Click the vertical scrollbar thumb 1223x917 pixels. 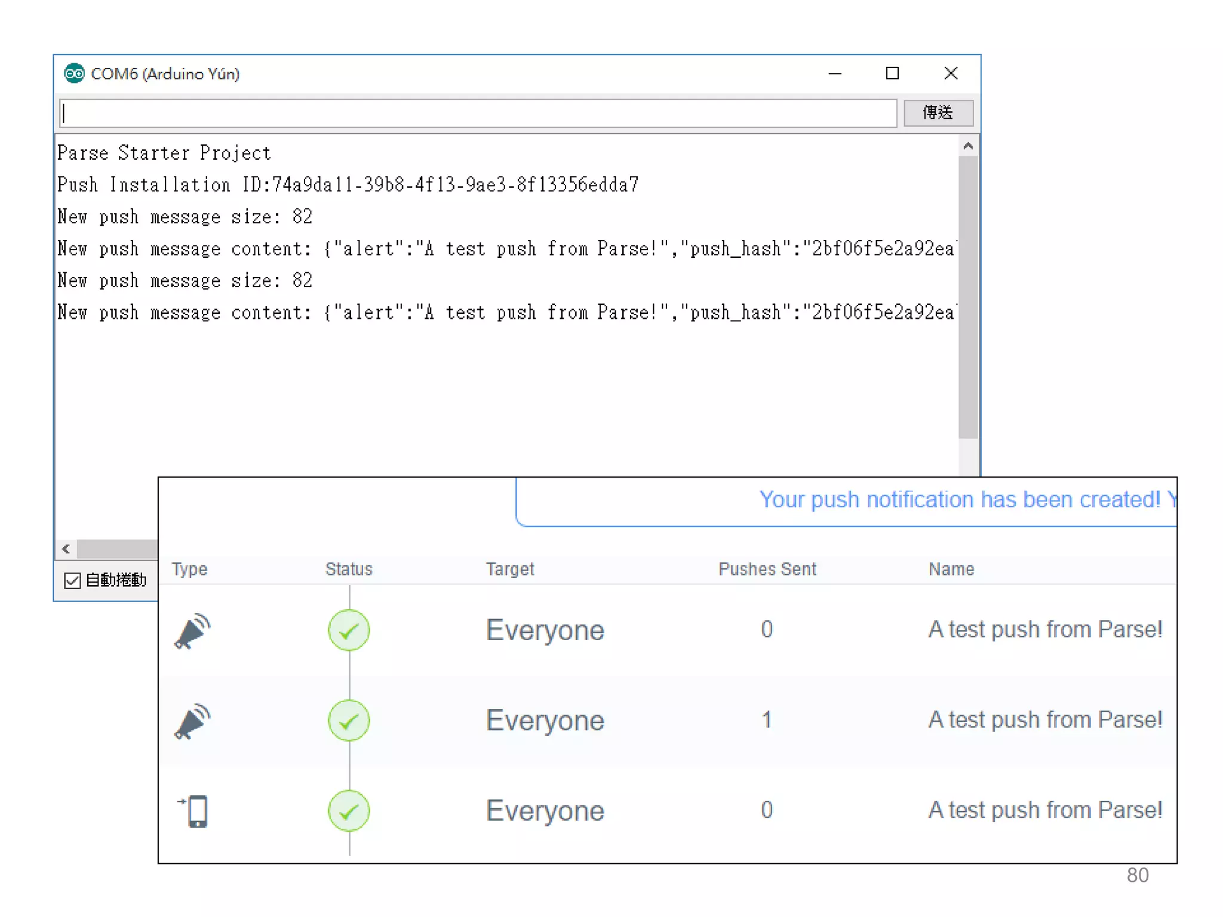point(968,299)
